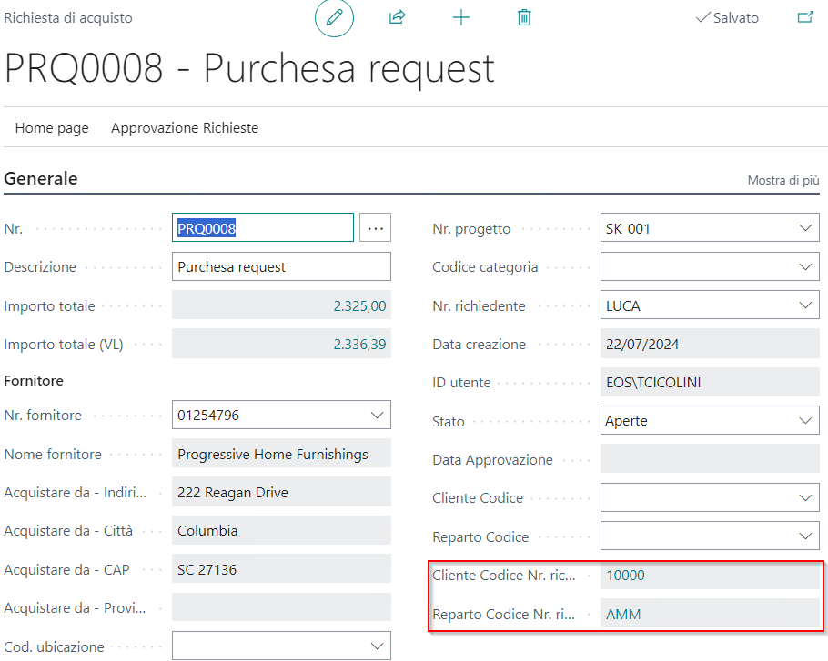Click Descrizione field Purchesa request
Viewport: 828px width, 661px height.
point(281,267)
